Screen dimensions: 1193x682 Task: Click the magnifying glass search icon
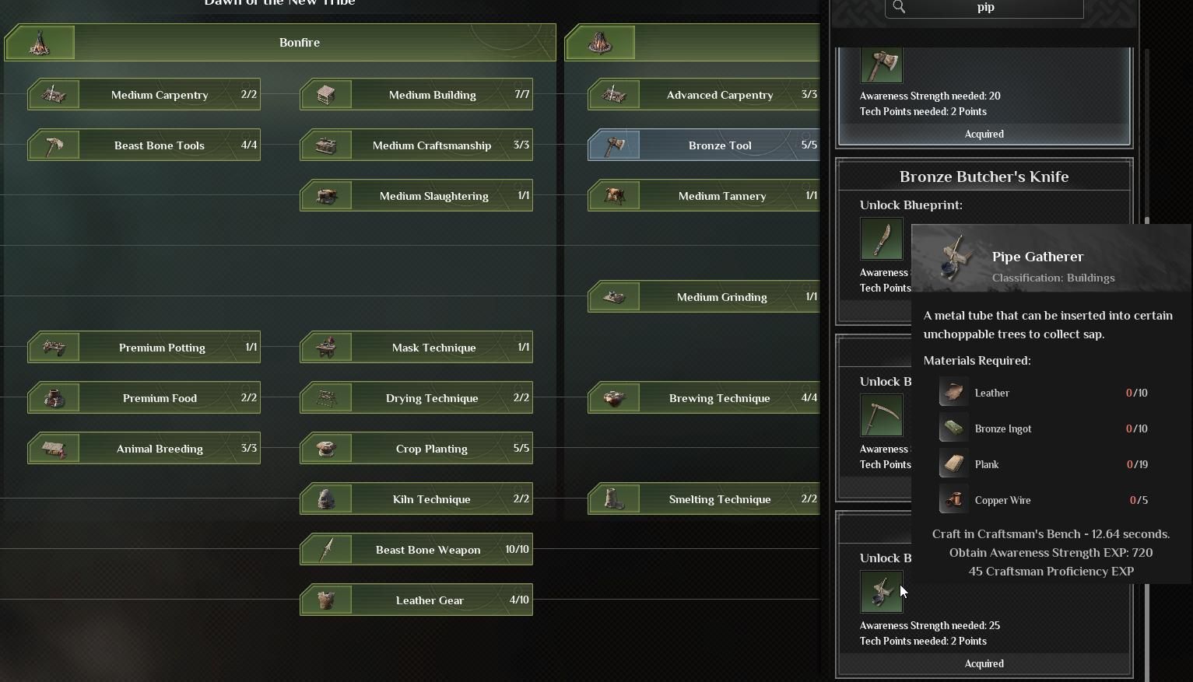click(x=900, y=7)
